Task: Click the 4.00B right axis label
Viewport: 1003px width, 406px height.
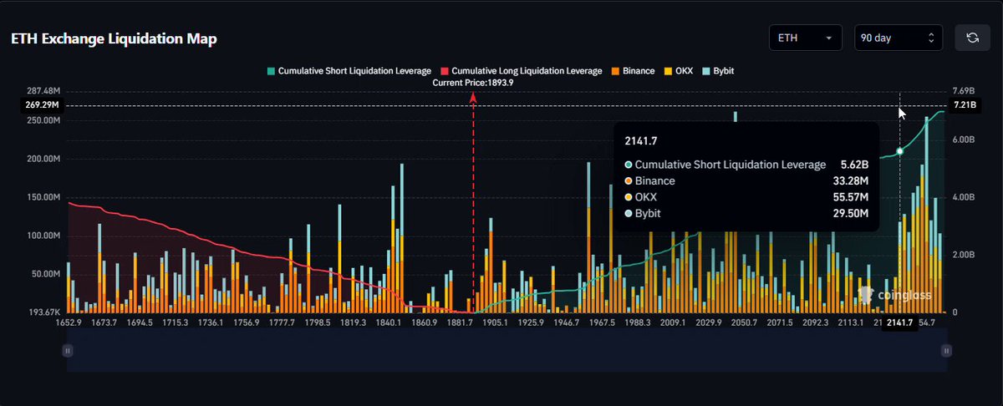Action: (x=965, y=197)
